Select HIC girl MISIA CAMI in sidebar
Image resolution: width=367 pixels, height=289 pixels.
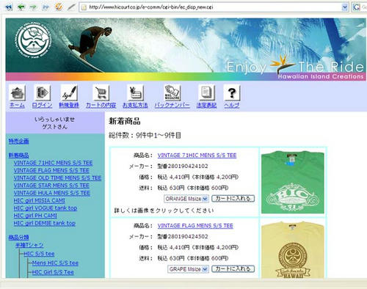[40, 201]
